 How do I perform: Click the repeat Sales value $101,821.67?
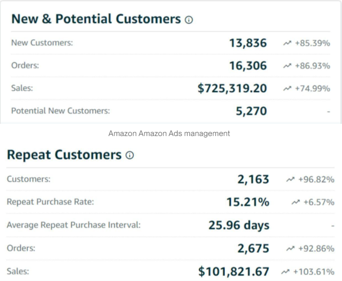(x=234, y=272)
